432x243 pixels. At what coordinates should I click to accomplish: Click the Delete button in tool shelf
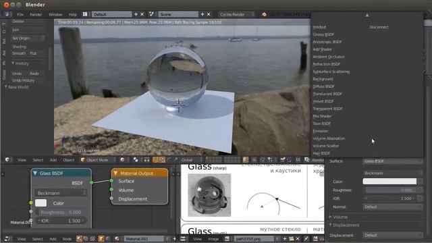28,21
